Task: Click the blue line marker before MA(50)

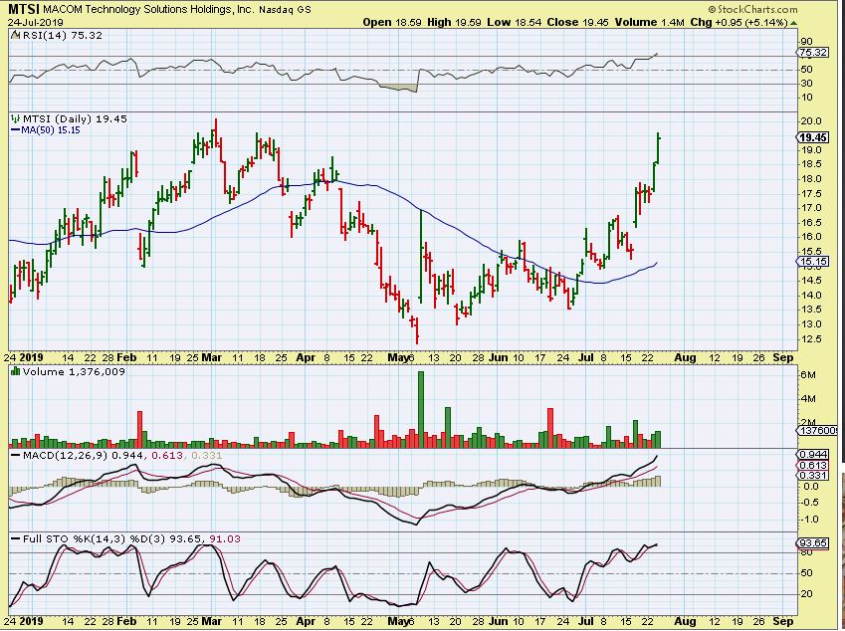Action: (x=16, y=129)
